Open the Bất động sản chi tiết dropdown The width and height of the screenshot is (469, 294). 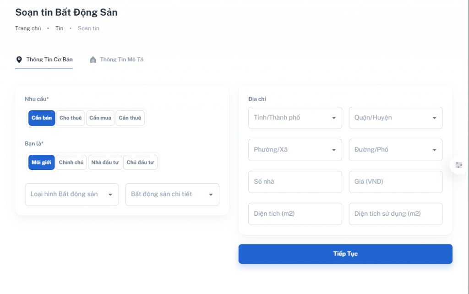coord(172,195)
